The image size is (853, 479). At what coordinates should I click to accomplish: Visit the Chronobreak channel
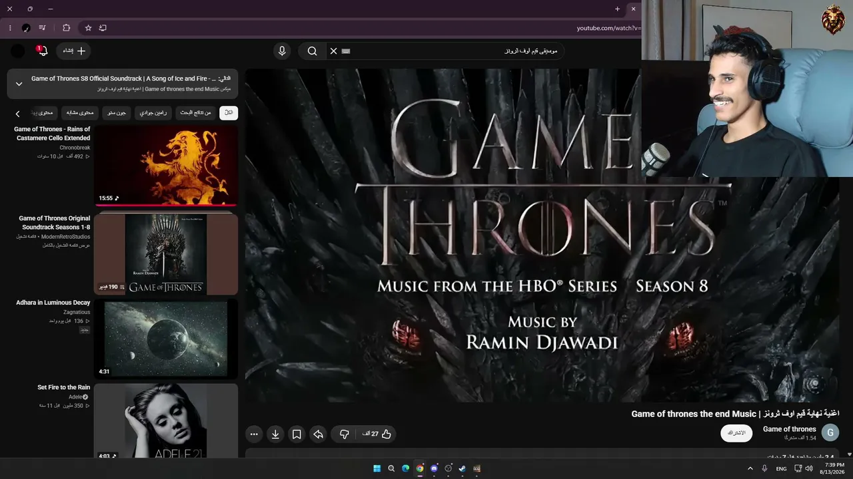[x=75, y=148]
